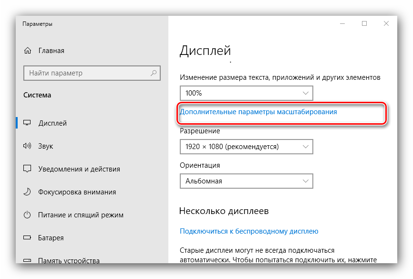Click the Питание и спящий режим power icon
413x279 pixels.
(x=28, y=215)
